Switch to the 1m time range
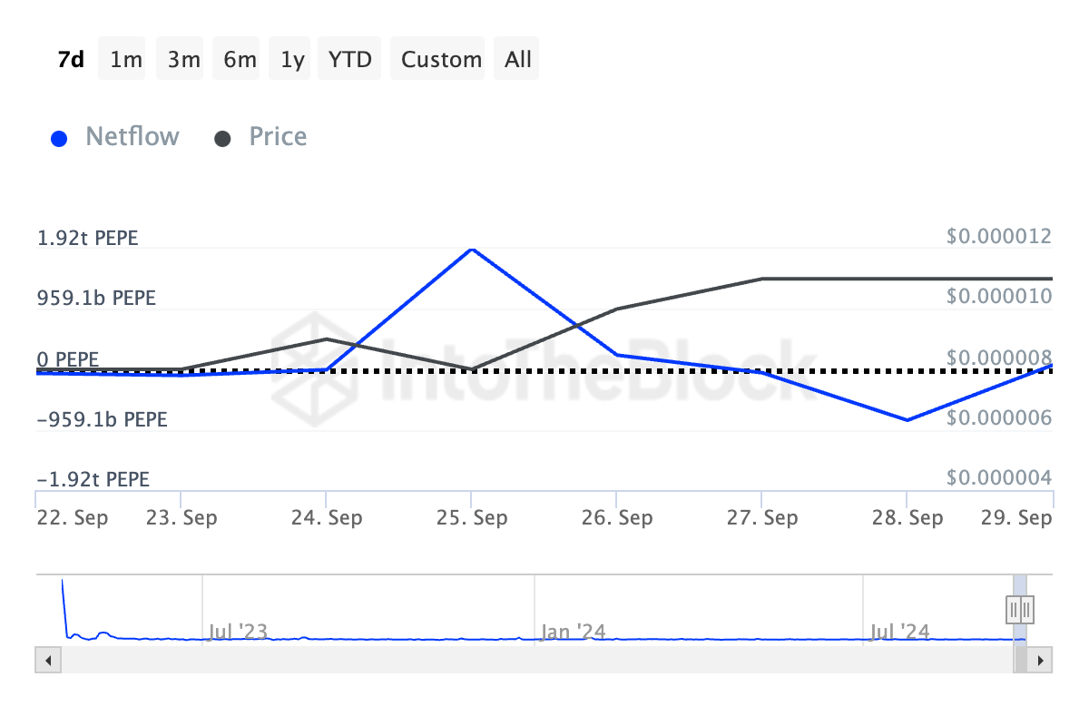The height and width of the screenshot is (726, 1089). (126, 60)
